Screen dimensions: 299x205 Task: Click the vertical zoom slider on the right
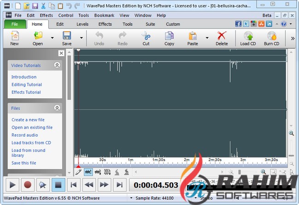tap(291, 155)
